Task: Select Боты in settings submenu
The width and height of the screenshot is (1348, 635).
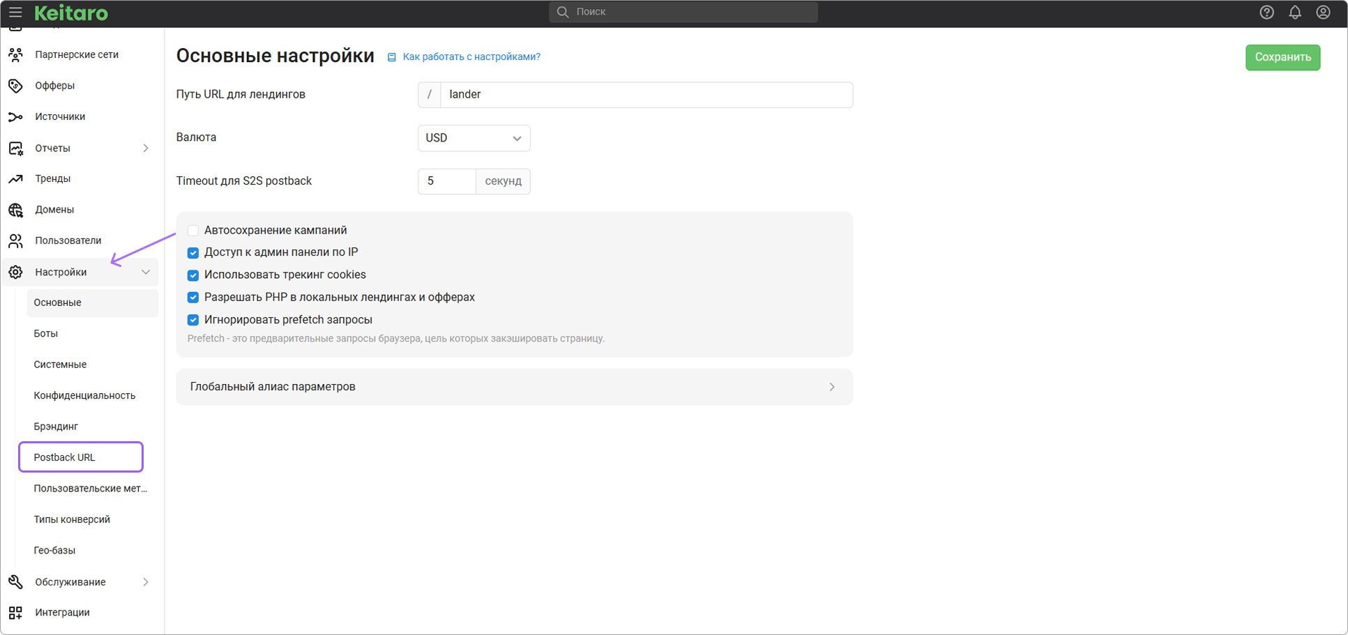Action: (46, 334)
